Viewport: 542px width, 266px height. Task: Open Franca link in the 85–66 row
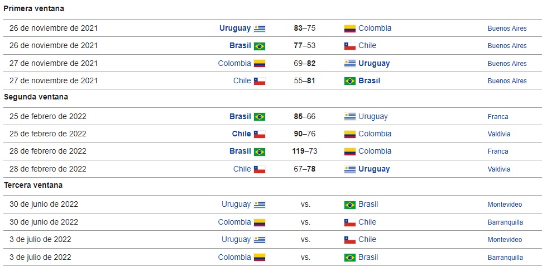498,117
